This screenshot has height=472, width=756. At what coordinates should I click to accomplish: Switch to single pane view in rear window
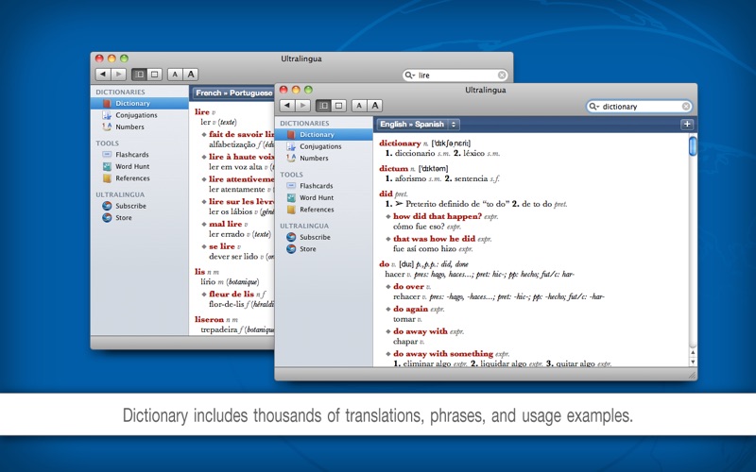(x=154, y=75)
